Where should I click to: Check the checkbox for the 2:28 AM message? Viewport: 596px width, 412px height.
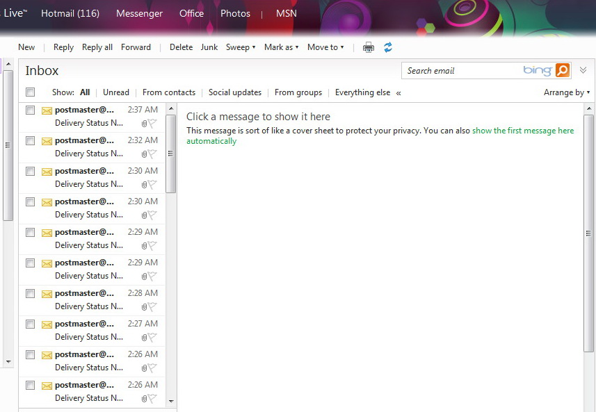(x=30, y=293)
